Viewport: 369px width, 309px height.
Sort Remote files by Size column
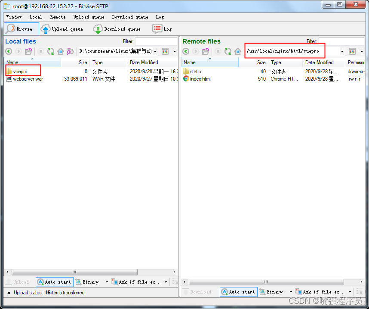coord(253,62)
